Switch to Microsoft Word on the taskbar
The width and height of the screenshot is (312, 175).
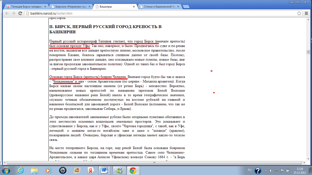(x=104, y=170)
